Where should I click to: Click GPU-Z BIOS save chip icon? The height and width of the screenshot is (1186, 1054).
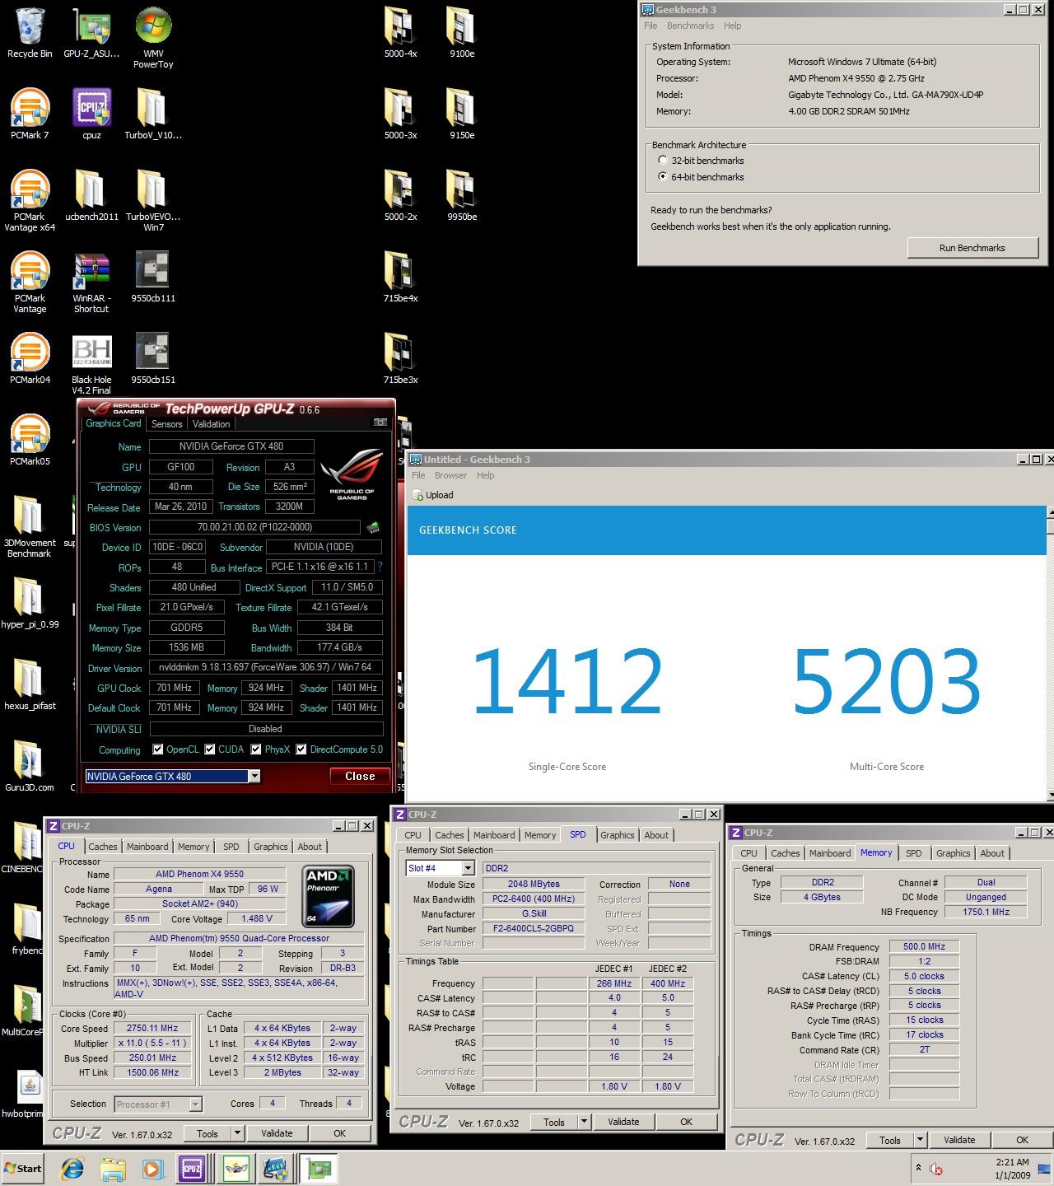click(x=373, y=527)
